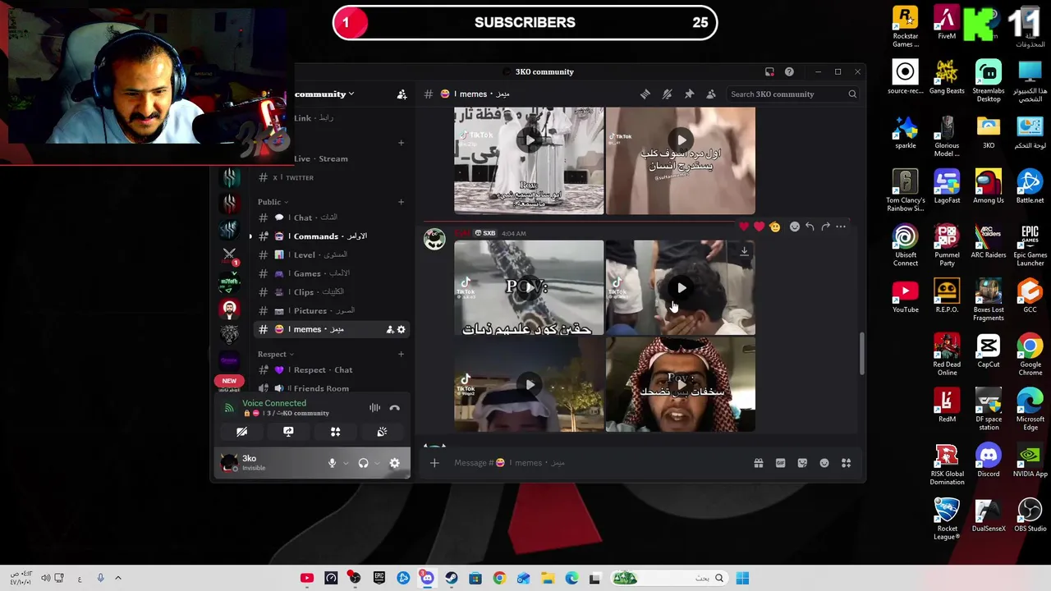Image resolution: width=1051 pixels, height=591 pixels.
Task: Open emoji picker in message bar
Action: pyautogui.click(x=824, y=463)
